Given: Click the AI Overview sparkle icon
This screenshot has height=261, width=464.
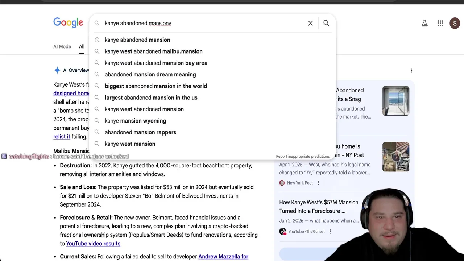Looking at the screenshot, I should (57, 70).
